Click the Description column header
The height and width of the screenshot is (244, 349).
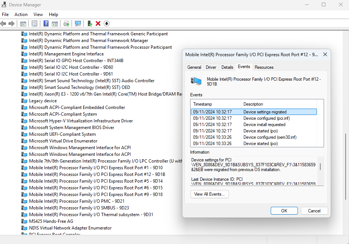click(x=279, y=104)
